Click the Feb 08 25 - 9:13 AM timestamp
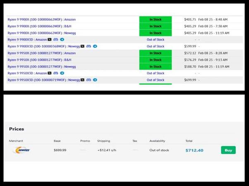 (x=213, y=60)
